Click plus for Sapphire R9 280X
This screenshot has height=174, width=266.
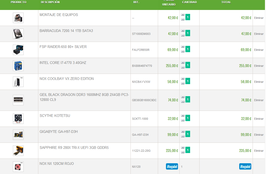[x=182, y=148]
